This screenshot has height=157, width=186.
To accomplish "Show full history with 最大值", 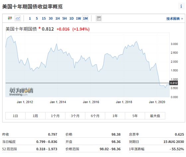I will pyautogui.click(x=155, y=116).
